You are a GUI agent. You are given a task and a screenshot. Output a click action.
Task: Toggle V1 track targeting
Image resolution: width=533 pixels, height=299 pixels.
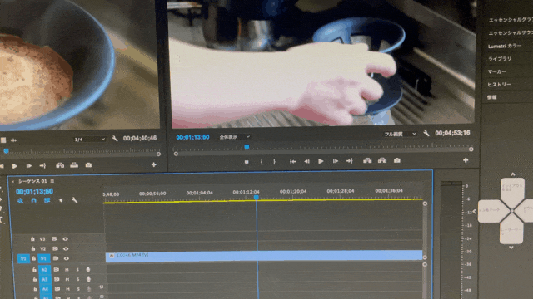tap(43, 258)
